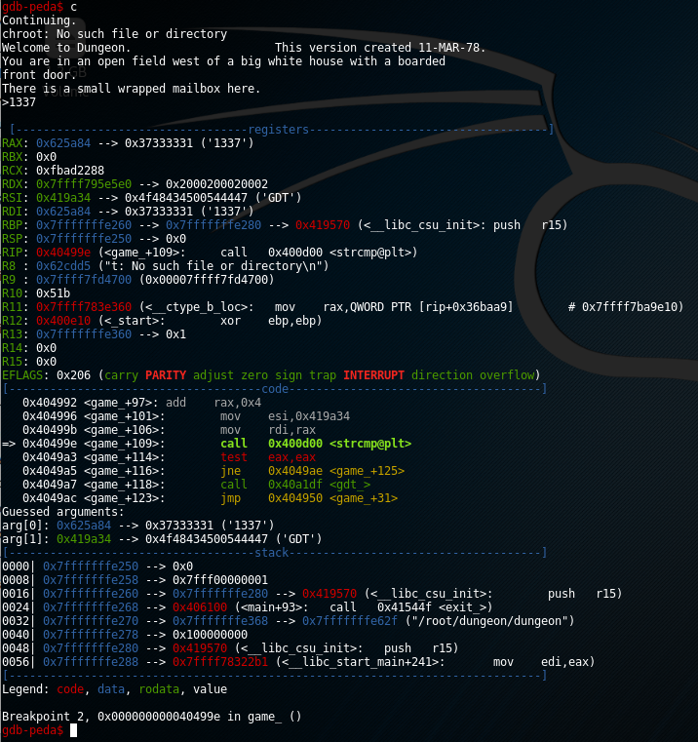Click the 'mov esi,0x419a34' instruction
The image size is (698, 742).
point(285,416)
